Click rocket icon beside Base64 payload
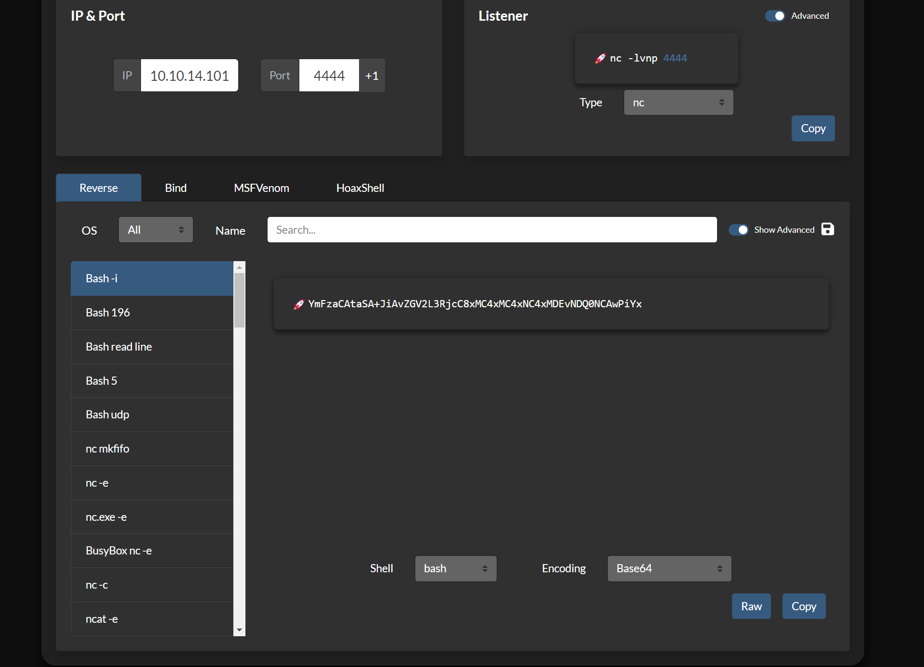This screenshot has height=667, width=924. point(299,304)
